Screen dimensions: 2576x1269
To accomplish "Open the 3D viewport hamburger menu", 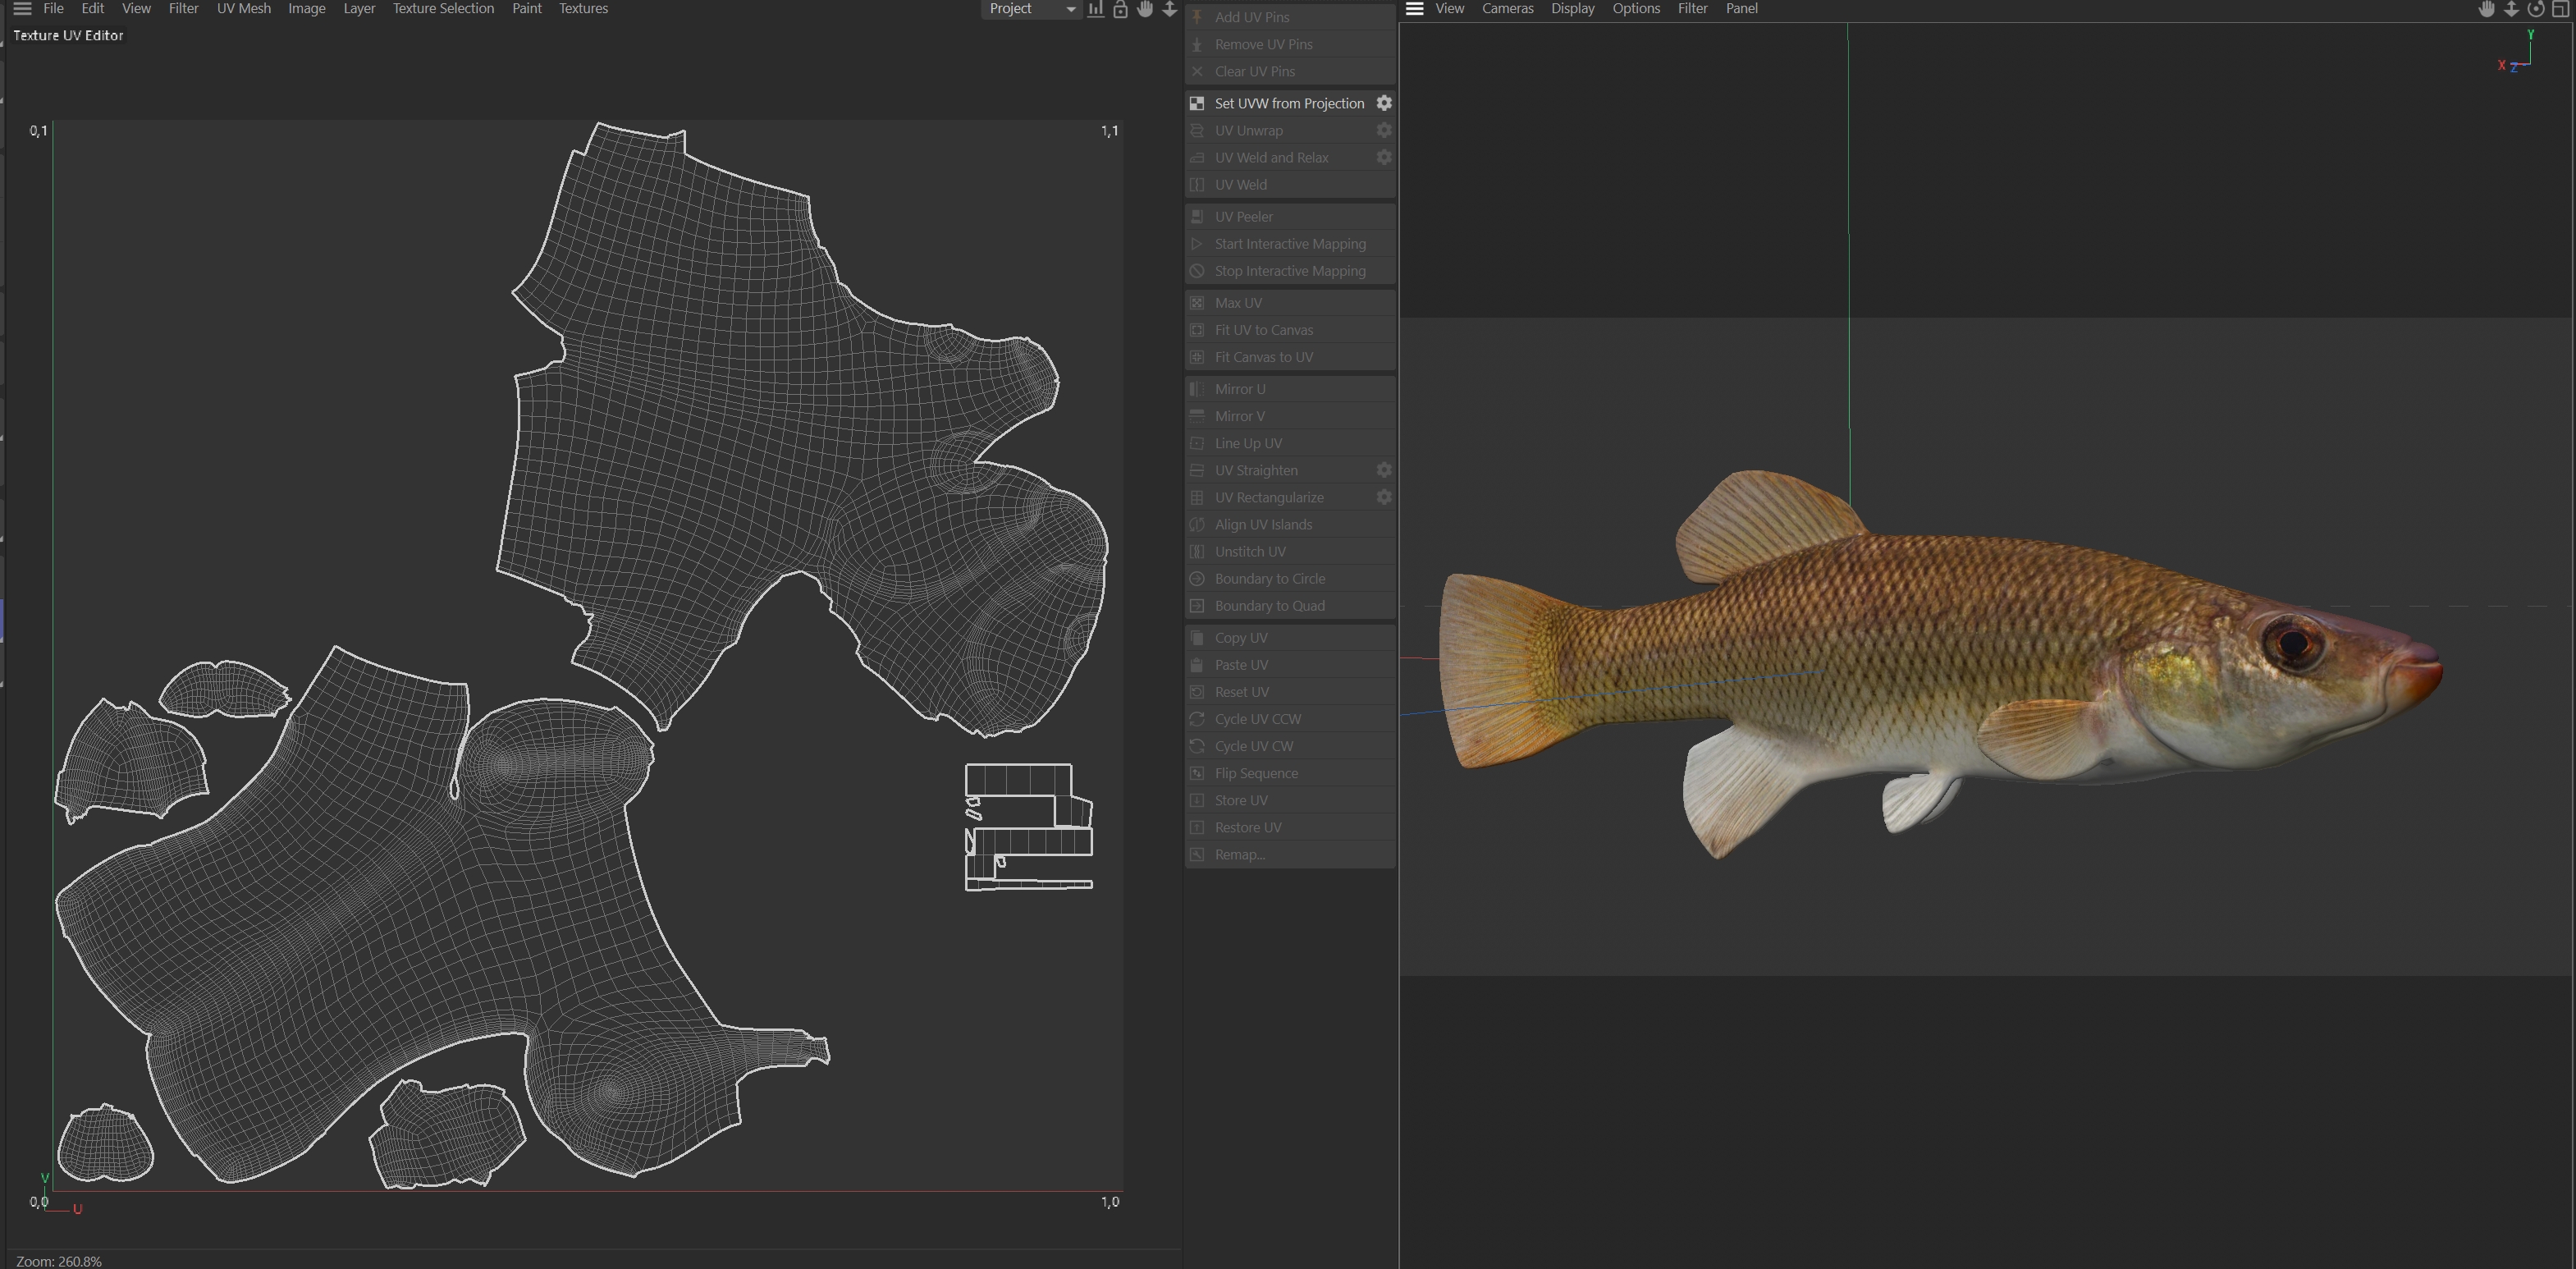I will click(1414, 9).
